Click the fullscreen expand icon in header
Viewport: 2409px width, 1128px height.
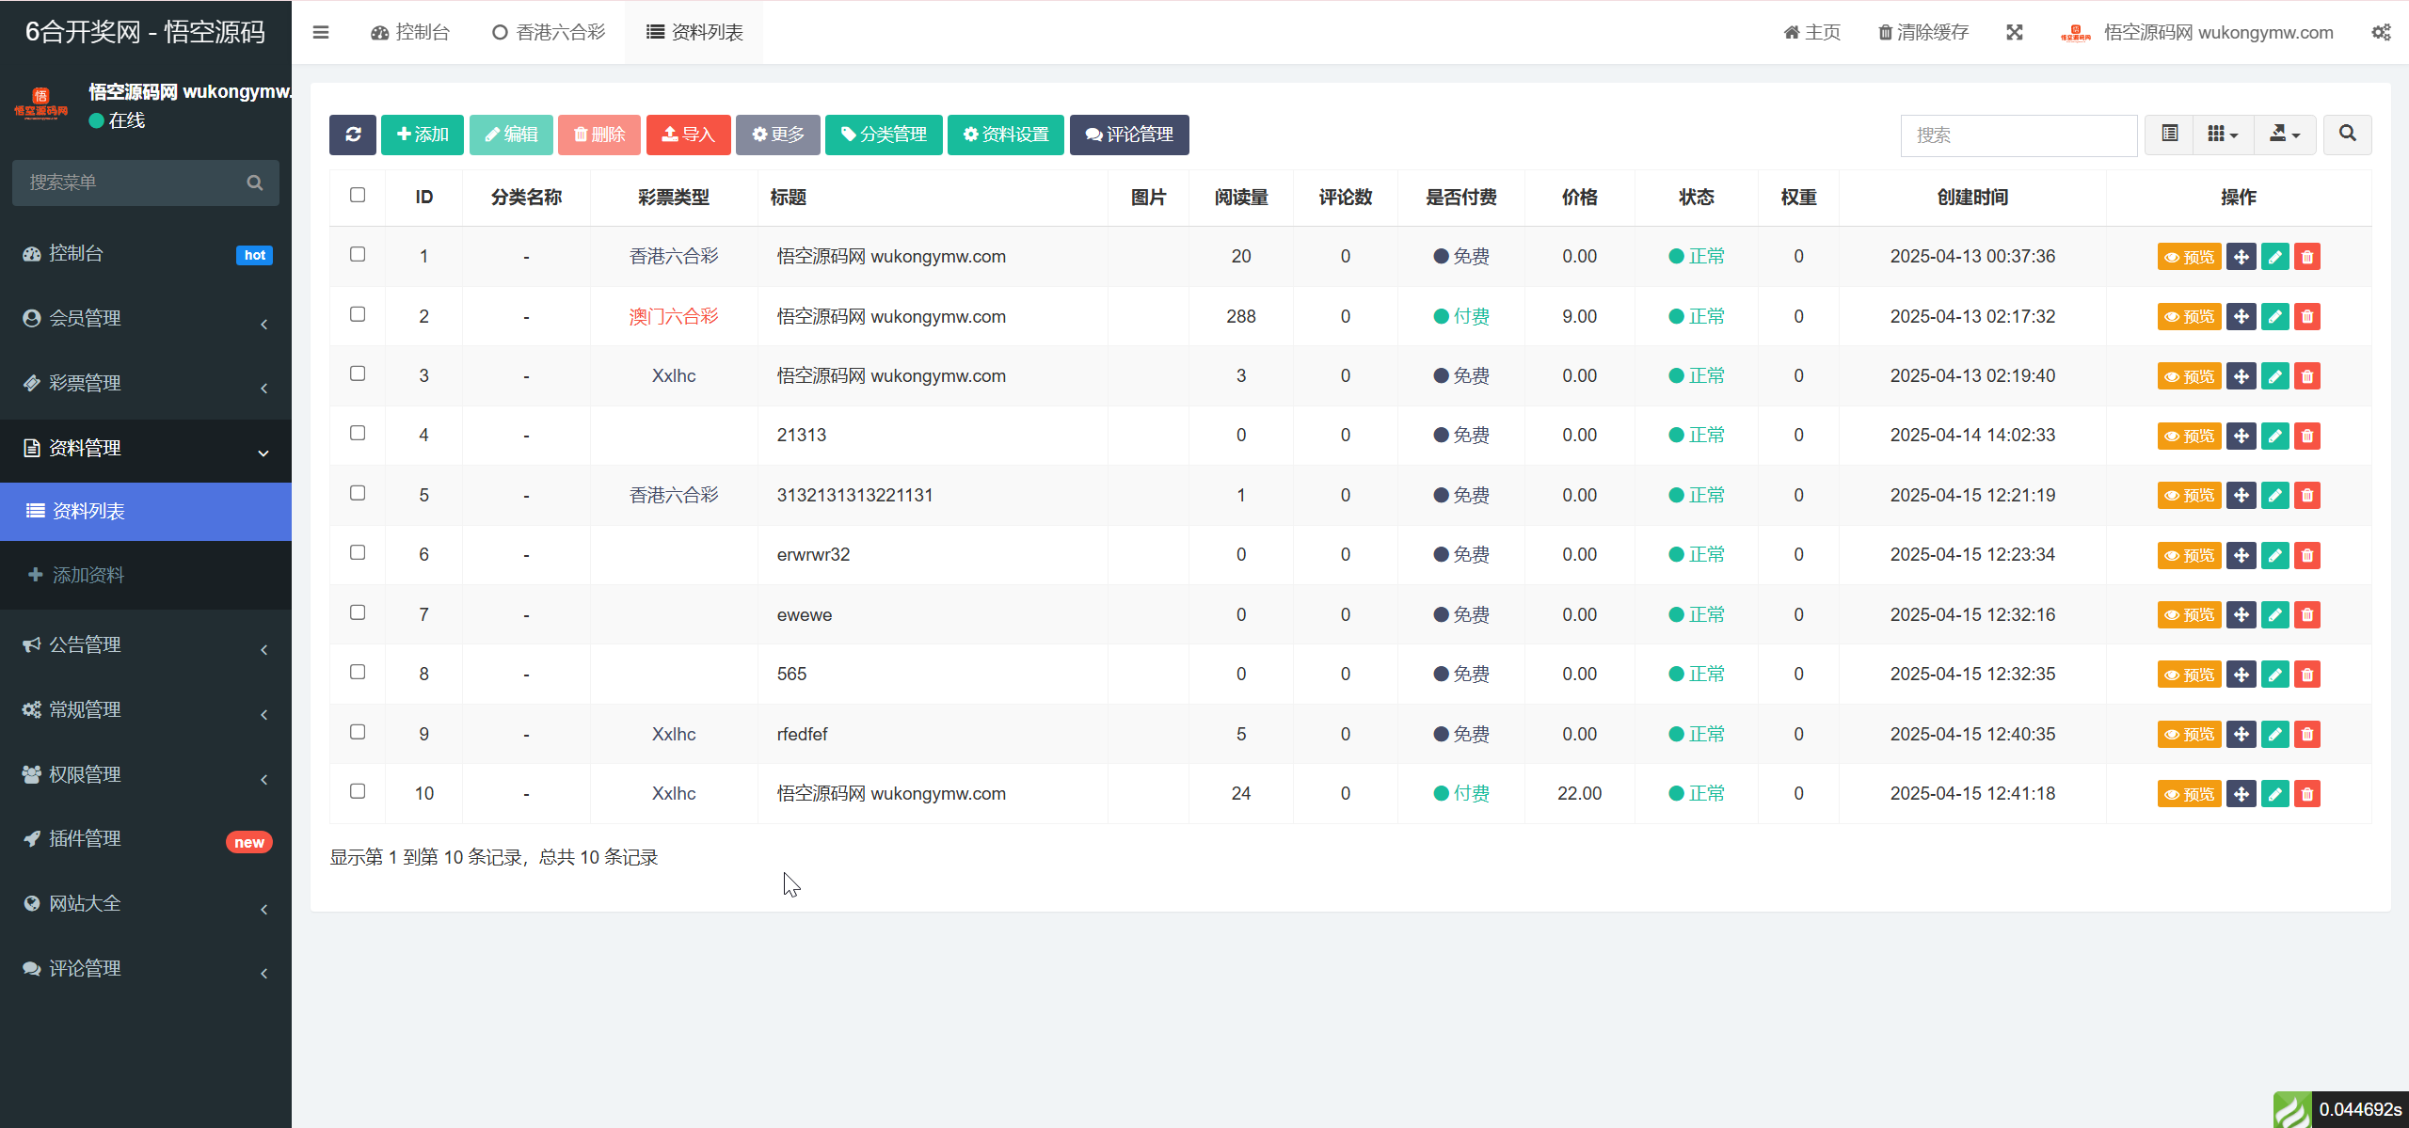pyautogui.click(x=2014, y=32)
